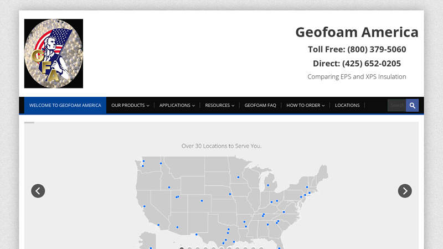This screenshot has width=443, height=249.
Task: Click the Direct (425) 652-0205 number
Action: coord(357,64)
